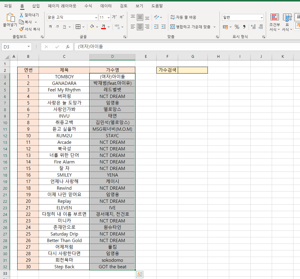The image size is (300, 279).
Task: Apply percent style (%) format
Action: click(x=237, y=27)
